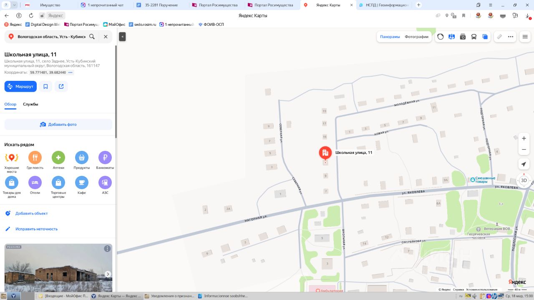Click the Маршрут route button

tap(20, 86)
